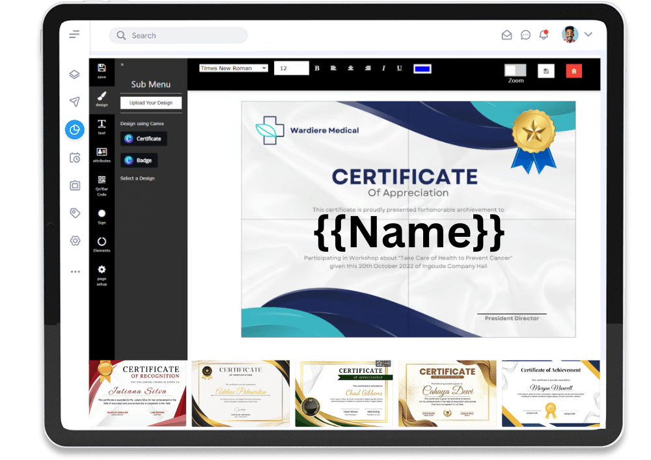Click the Search input field
Screen dimensions: 651x460
point(178,35)
